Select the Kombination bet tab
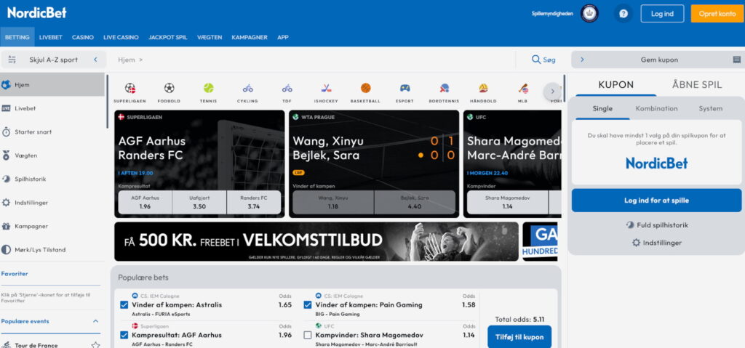The image size is (745, 348). tap(657, 109)
